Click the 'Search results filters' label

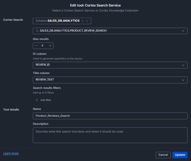[47, 88]
